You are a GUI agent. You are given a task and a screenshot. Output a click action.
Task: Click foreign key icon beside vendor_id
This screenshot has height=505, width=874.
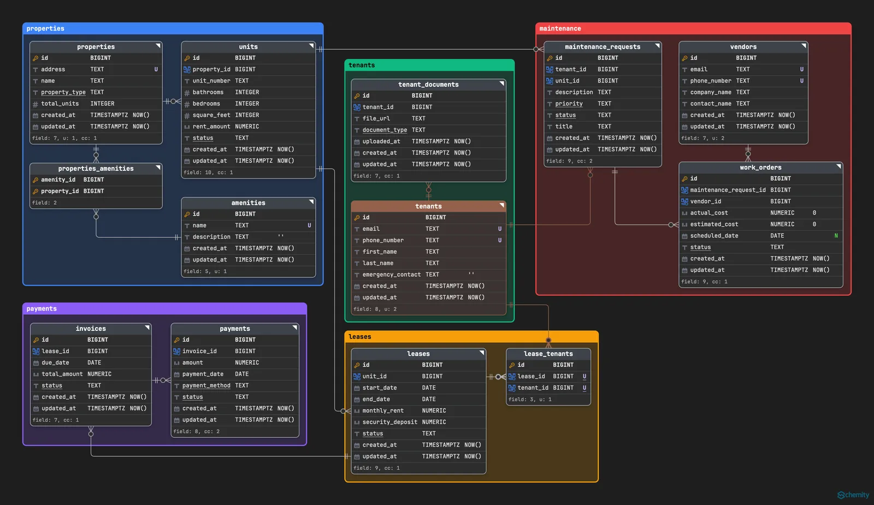coord(684,201)
